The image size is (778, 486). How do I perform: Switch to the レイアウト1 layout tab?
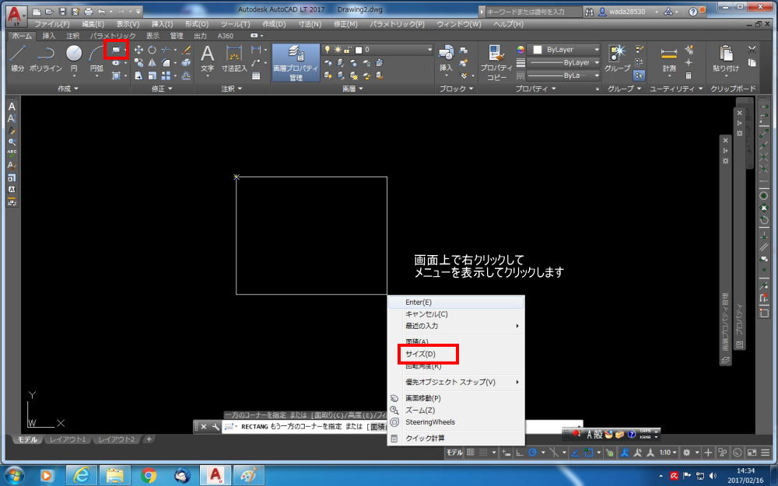pos(68,439)
